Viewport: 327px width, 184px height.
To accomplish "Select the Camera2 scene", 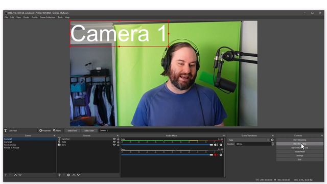I will point(30,142).
